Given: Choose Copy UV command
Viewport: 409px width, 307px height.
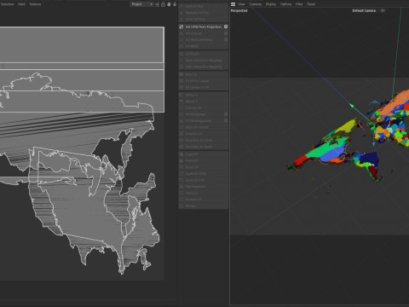Looking at the screenshot, I should (204, 154).
